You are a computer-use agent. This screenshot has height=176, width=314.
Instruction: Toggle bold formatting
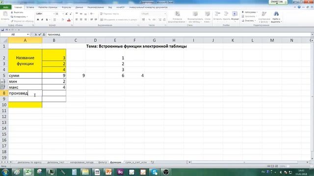[38, 20]
